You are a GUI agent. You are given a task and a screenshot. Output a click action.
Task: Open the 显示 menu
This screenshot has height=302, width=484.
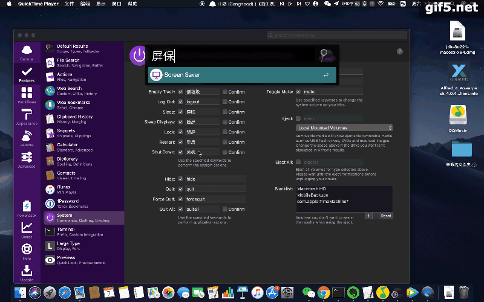click(100, 4)
